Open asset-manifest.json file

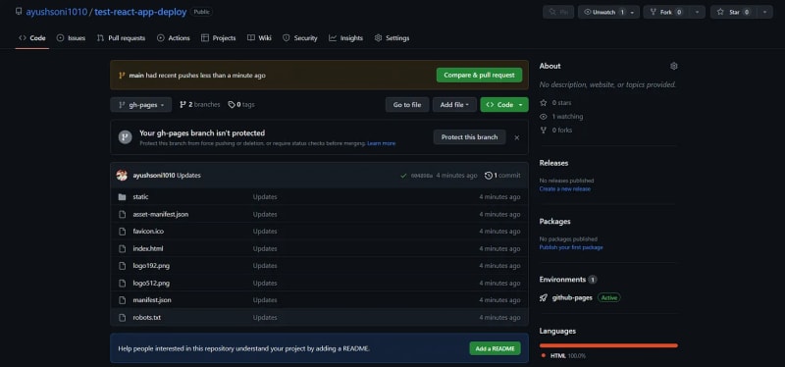(161, 214)
